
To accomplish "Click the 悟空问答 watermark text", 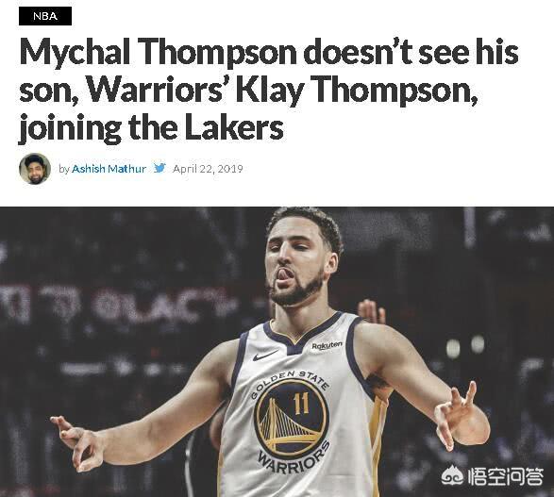I will click(505, 477).
